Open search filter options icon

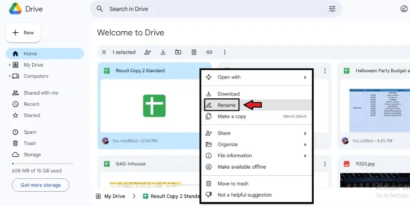(x=332, y=9)
